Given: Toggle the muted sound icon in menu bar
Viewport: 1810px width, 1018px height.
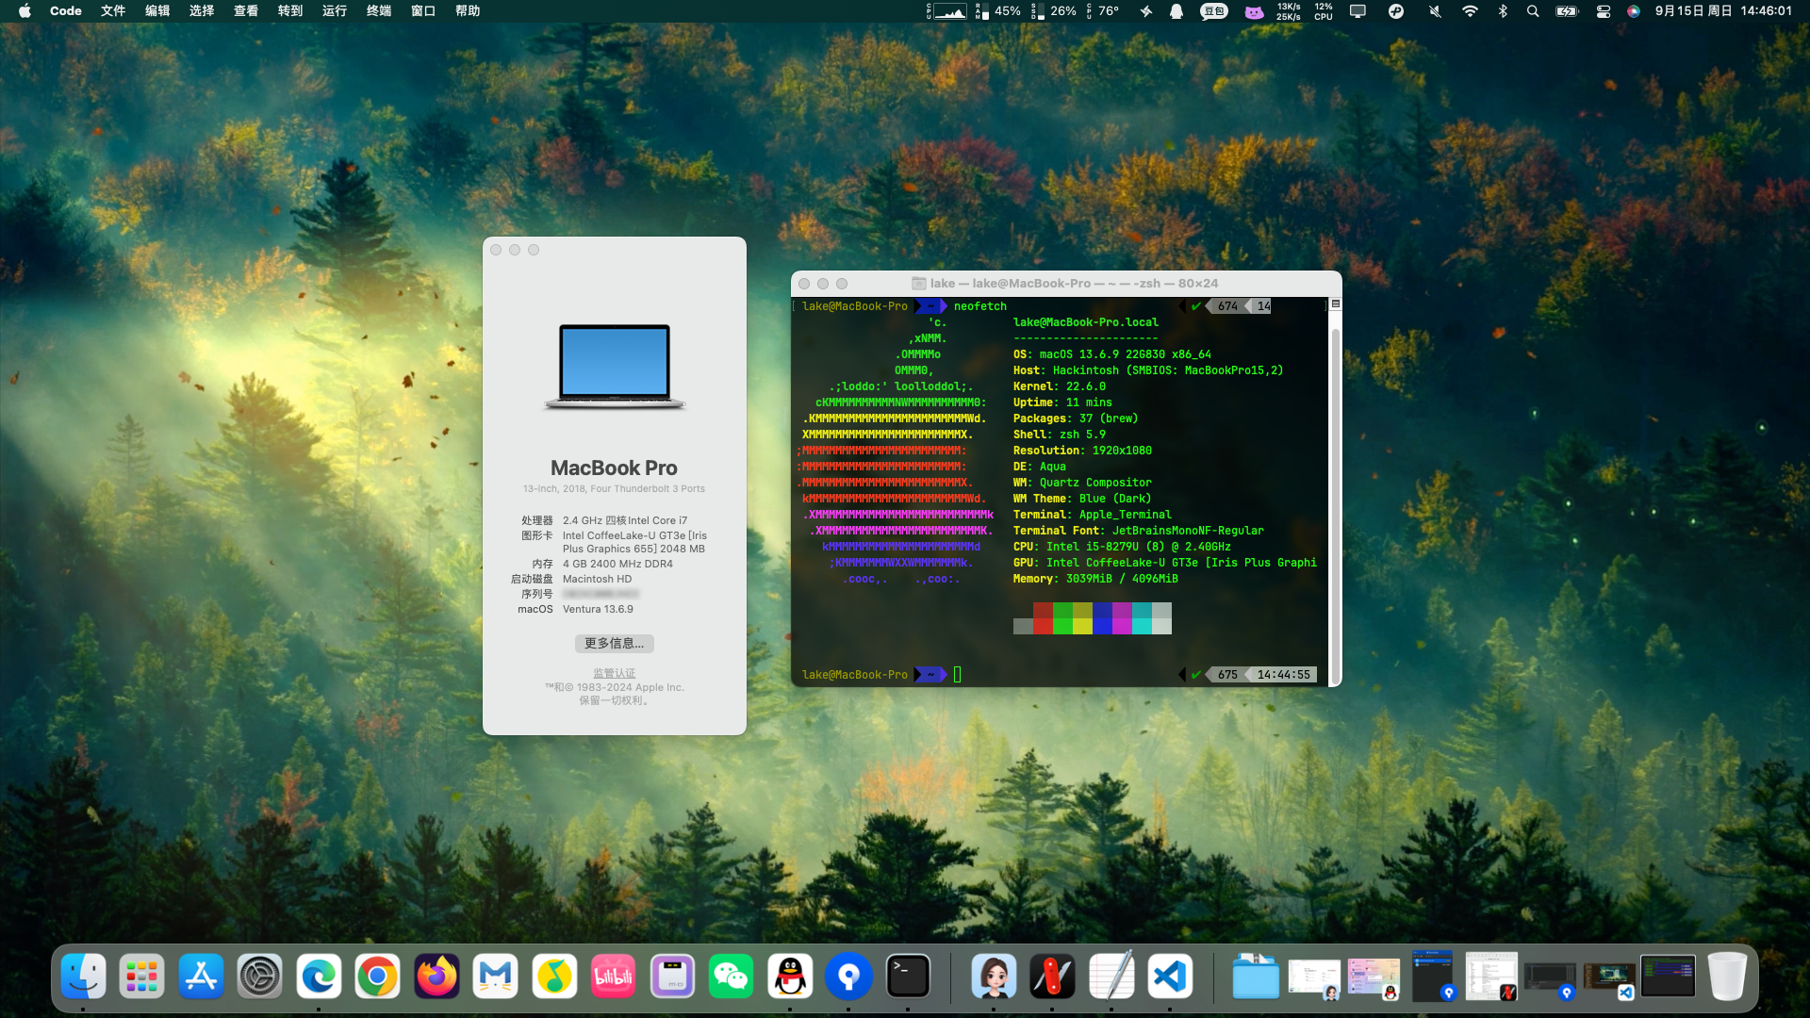Looking at the screenshot, I should tap(1435, 11).
